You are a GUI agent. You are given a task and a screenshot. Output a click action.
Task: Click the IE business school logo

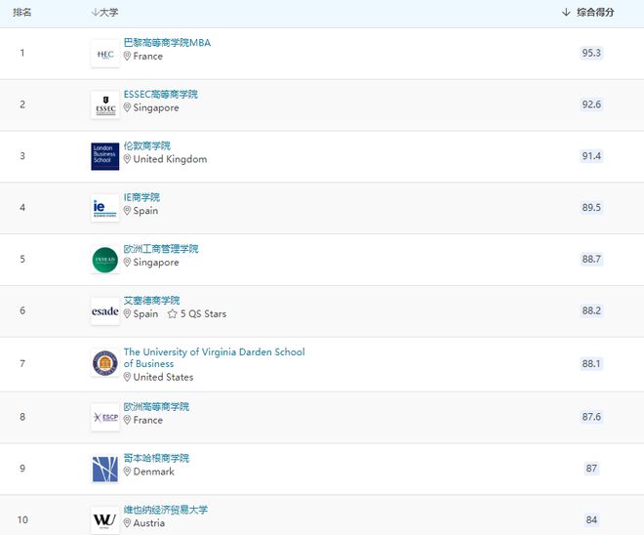point(105,208)
